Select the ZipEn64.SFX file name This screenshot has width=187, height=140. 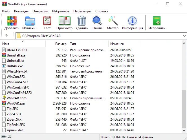point(16,125)
